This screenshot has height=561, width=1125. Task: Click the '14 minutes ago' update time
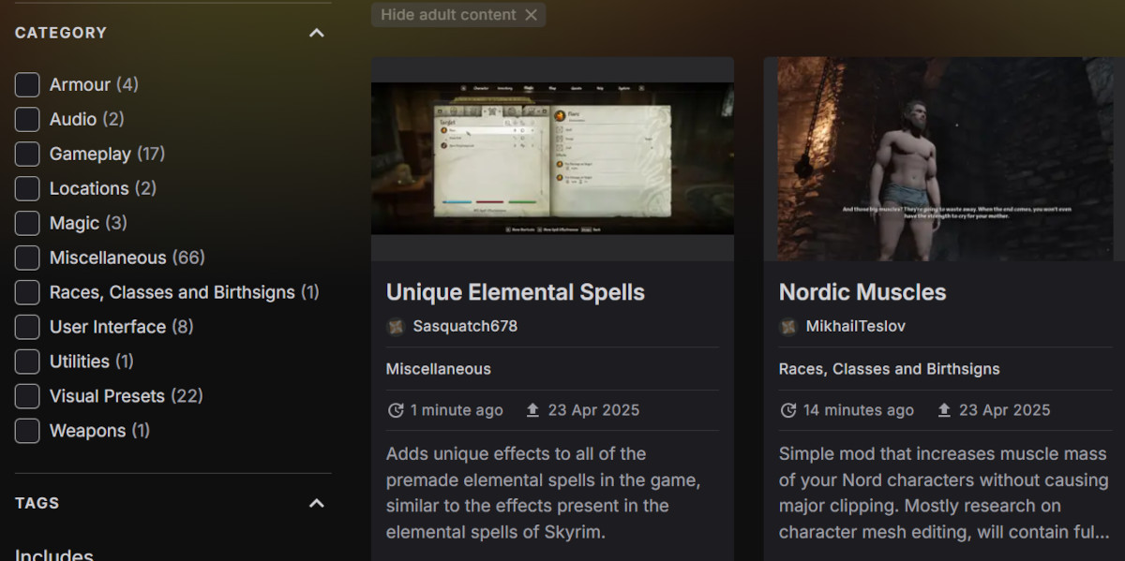(859, 410)
